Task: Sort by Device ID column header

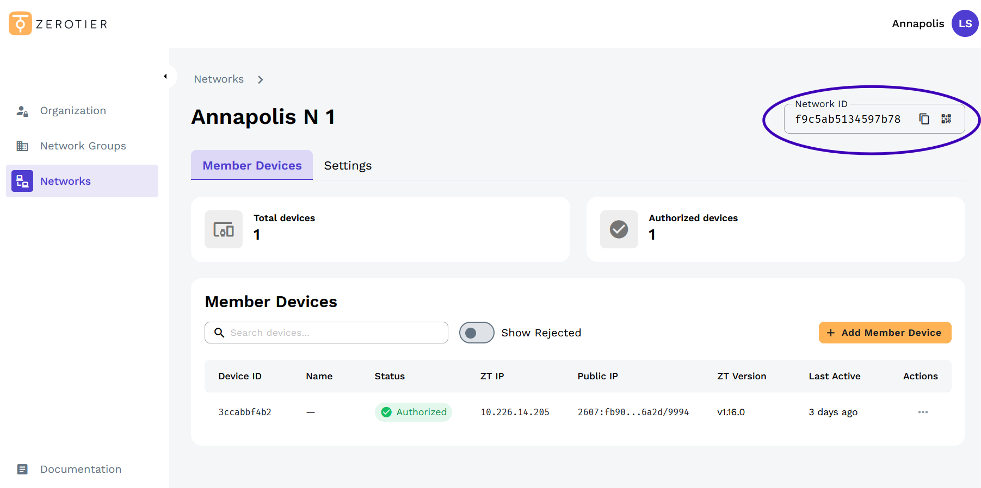Action: pos(240,376)
